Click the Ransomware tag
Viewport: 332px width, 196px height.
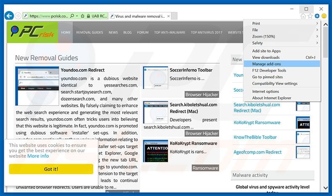tap(205, 168)
